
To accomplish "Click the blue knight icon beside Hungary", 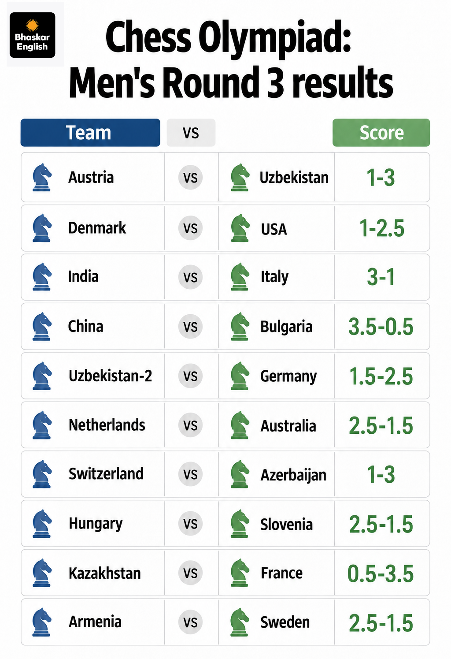I will pos(42,524).
